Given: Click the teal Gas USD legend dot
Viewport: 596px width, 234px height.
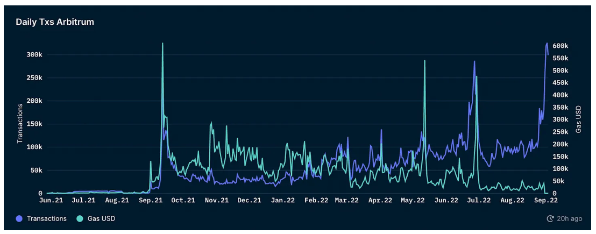Looking at the screenshot, I should point(80,218).
